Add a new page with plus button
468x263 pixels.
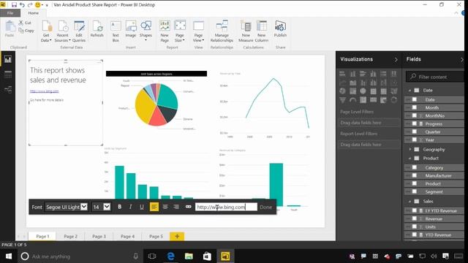pyautogui.click(x=177, y=236)
